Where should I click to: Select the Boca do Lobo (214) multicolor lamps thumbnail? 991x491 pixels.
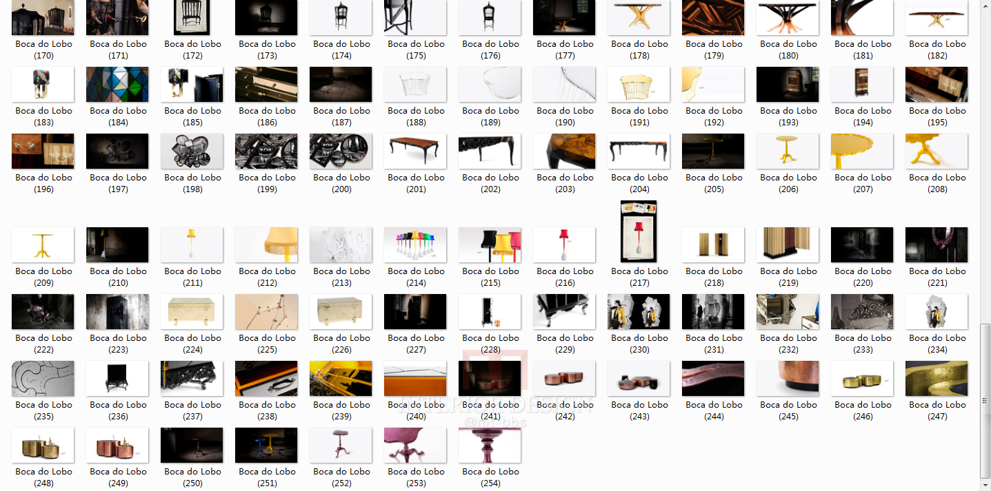pyautogui.click(x=415, y=244)
